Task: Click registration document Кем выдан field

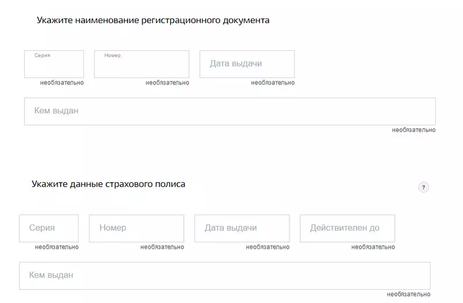Action: 230,112
